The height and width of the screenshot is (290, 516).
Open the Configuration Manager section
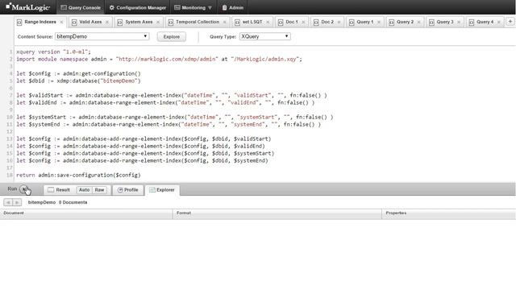coord(138,7)
